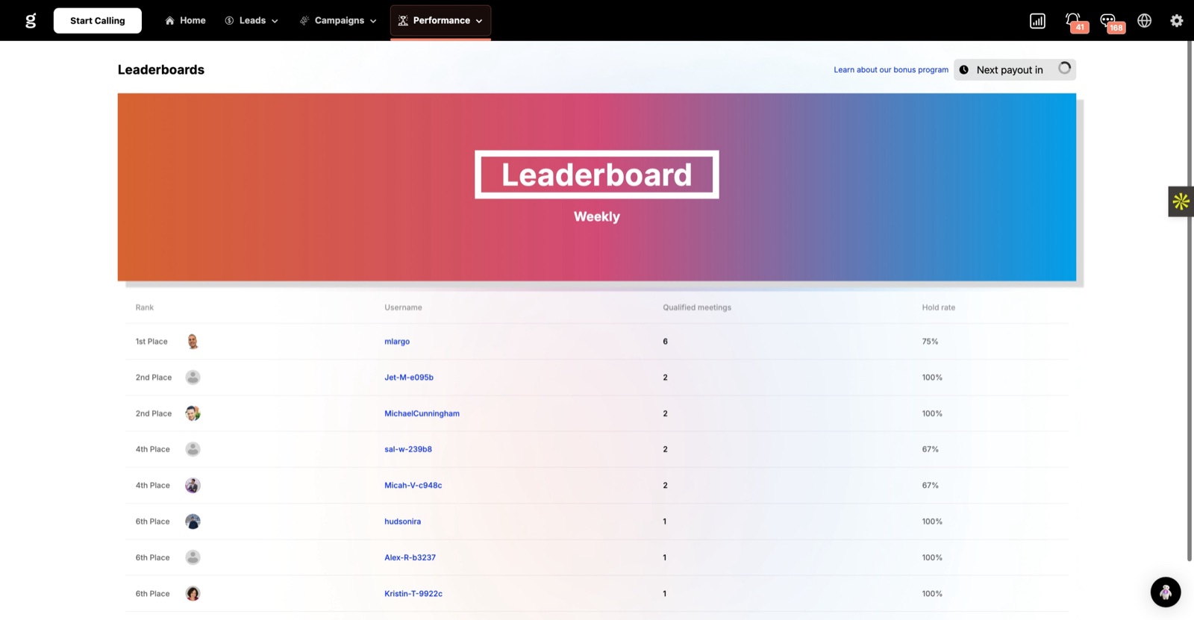Click the 1st Place rank text
1194x620 pixels.
pyautogui.click(x=151, y=342)
